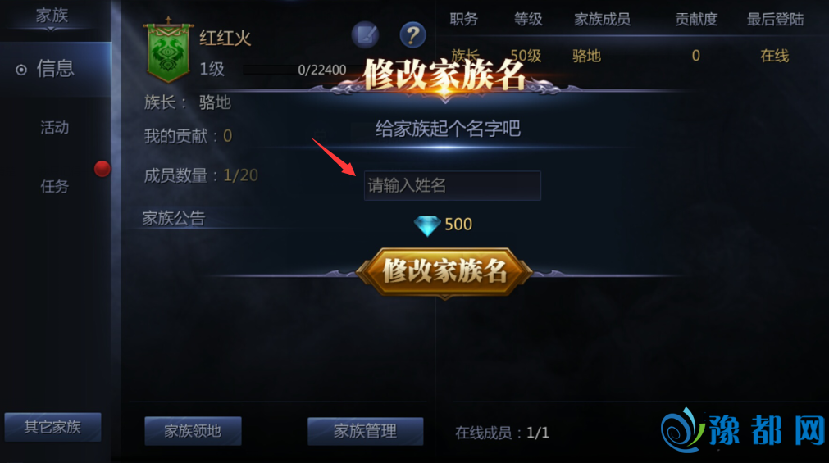Open the 其它家族 button

52,427
